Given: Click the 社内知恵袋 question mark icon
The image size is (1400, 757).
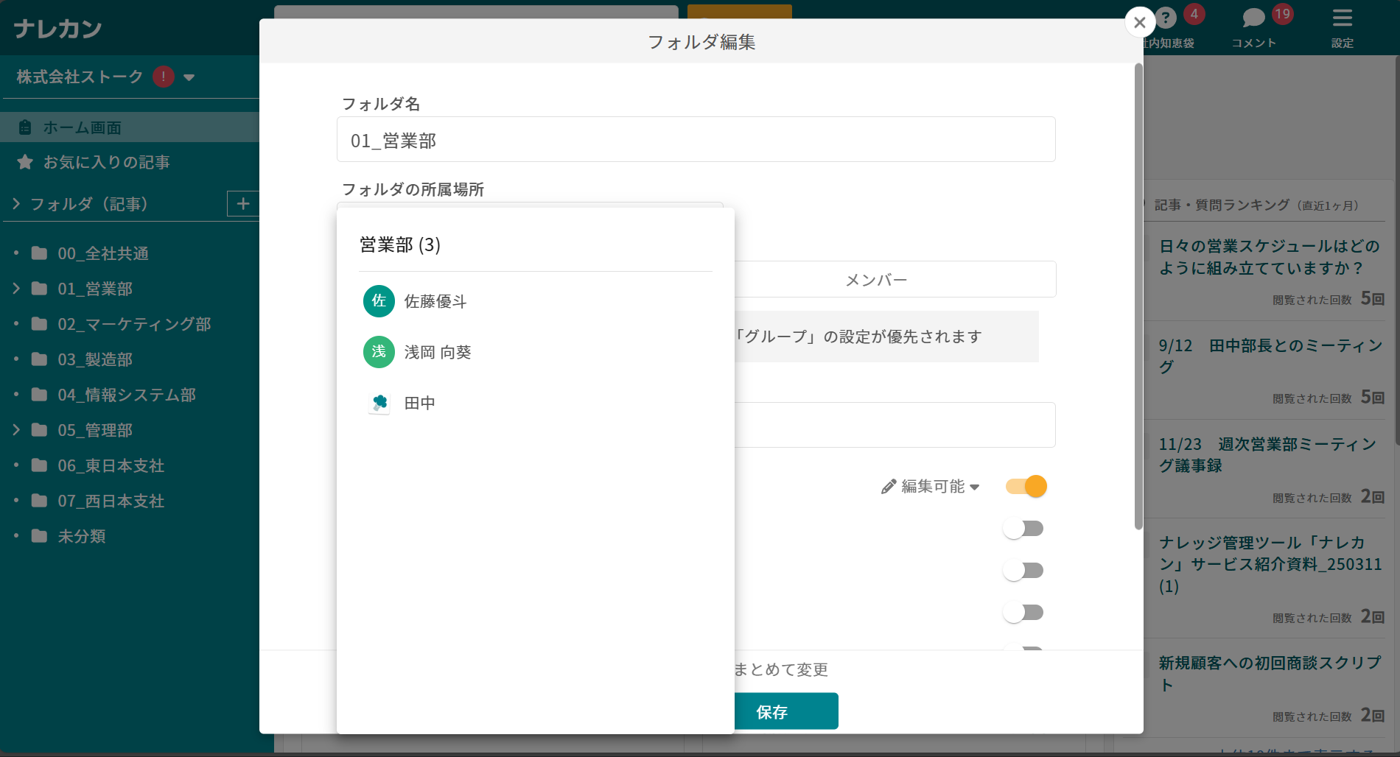Looking at the screenshot, I should 1166,15.
